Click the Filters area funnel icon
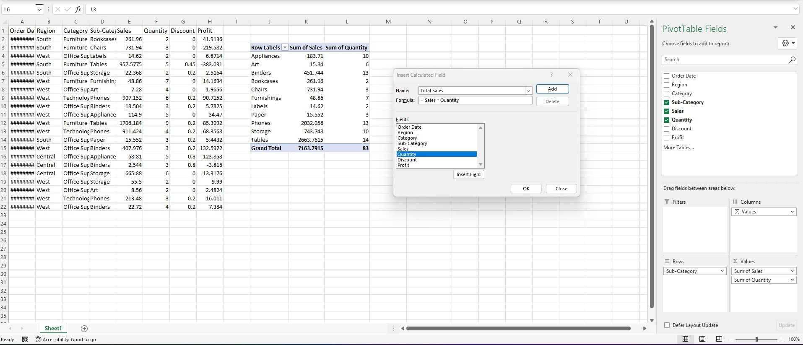Screen dimensions: 803x345 (x=667, y=202)
